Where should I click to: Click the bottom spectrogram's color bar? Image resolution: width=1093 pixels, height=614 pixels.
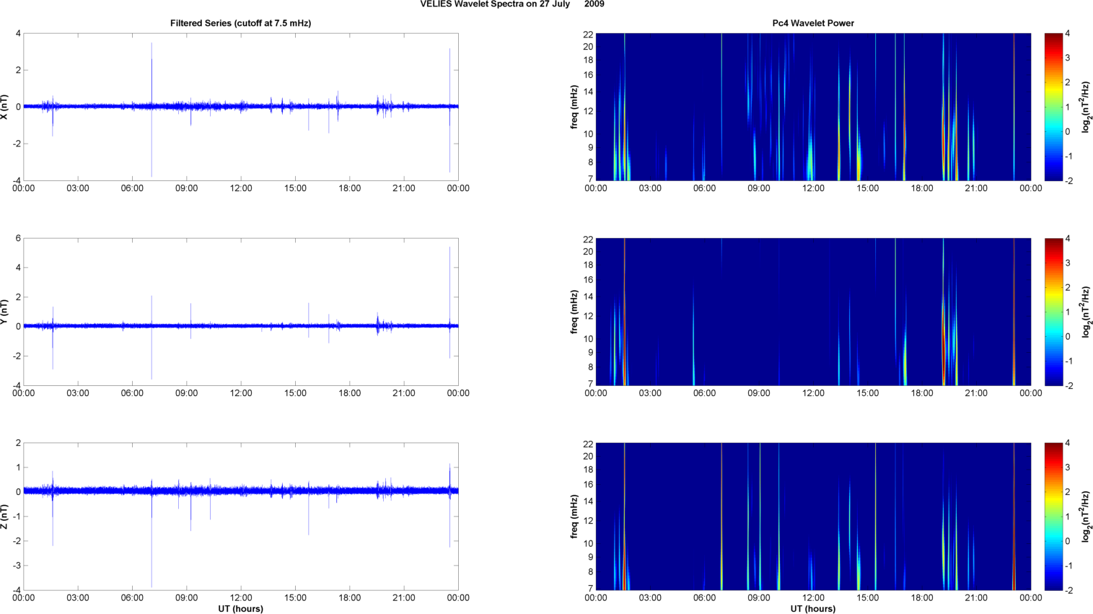point(1053,517)
